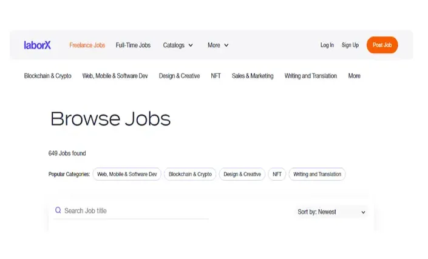This screenshot has height=259, width=428.
Task: Click the Sign Up link
Action: [x=350, y=45]
